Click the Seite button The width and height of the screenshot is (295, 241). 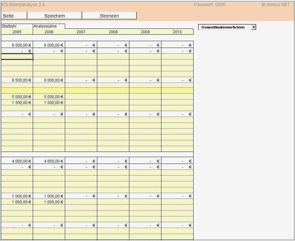click(x=14, y=16)
